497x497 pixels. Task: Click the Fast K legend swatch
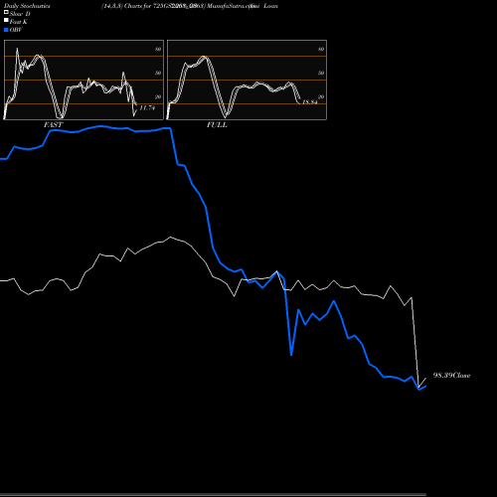[x=6, y=20]
